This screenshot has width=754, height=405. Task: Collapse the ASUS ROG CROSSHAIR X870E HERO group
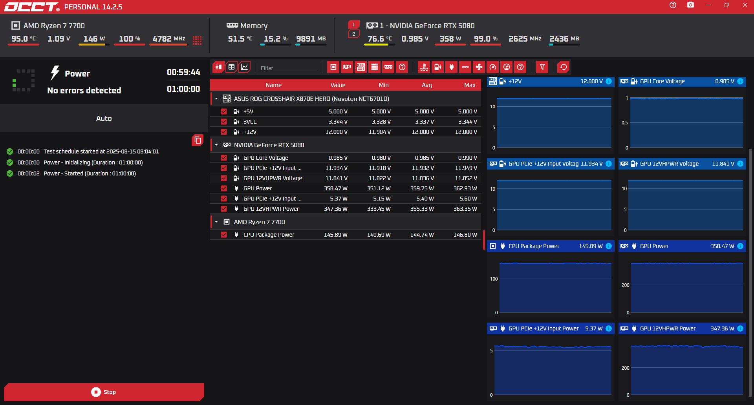[x=216, y=99]
